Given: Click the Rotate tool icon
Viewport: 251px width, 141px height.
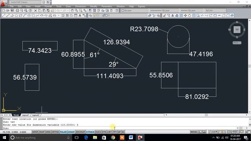Looking at the screenshot, I should tap(189, 16).
